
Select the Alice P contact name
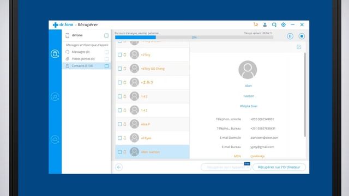146,124
